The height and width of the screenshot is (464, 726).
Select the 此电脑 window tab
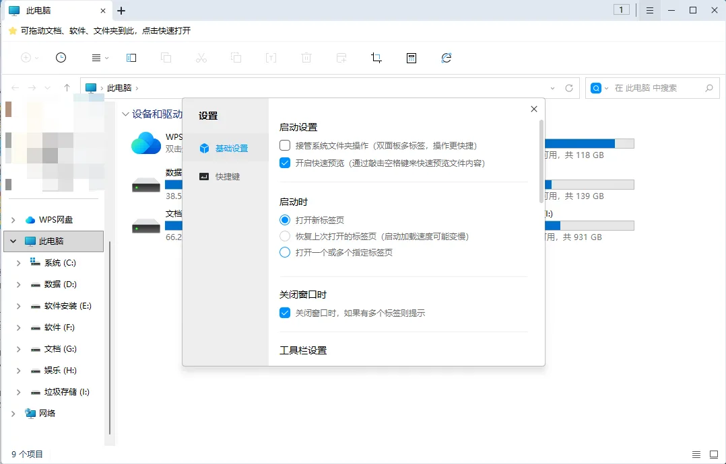click(x=58, y=11)
